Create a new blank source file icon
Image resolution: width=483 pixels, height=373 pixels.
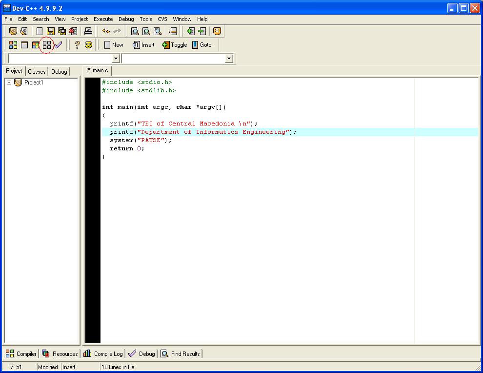pyautogui.click(x=40, y=31)
